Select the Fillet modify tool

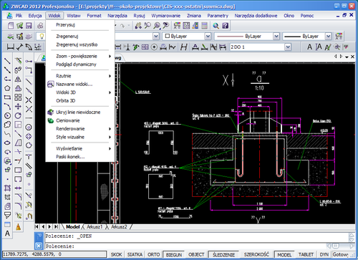click(x=18, y=206)
